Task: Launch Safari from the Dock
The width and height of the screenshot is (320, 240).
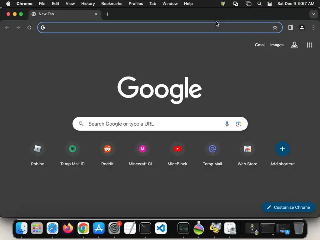Action: pos(52,228)
